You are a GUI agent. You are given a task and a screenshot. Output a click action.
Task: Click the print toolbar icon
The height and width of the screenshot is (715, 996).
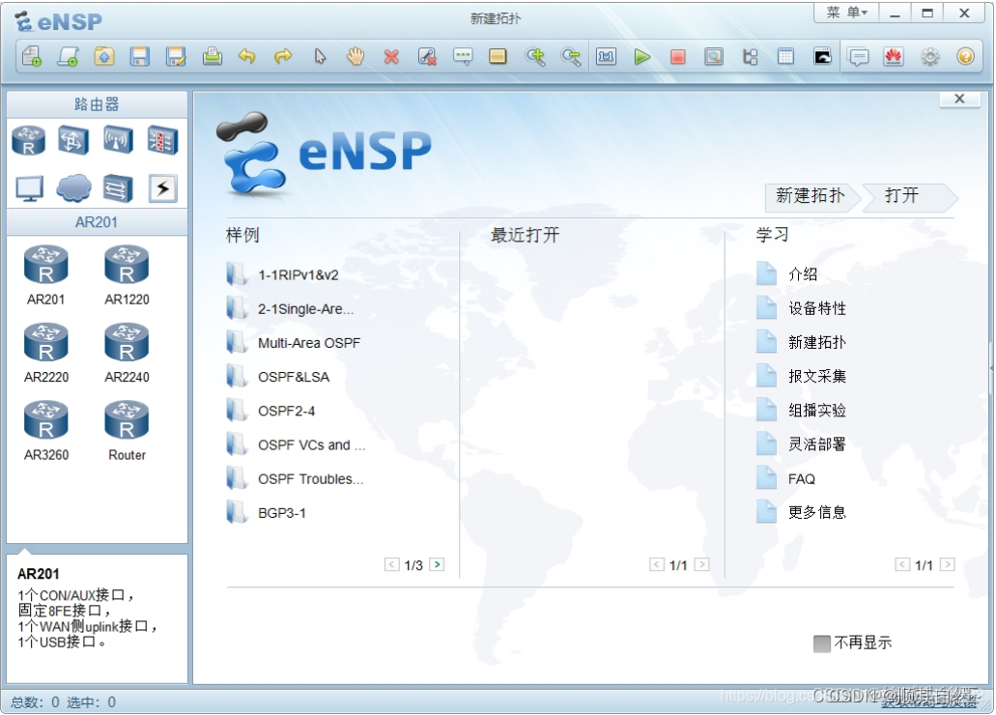pyautogui.click(x=213, y=57)
